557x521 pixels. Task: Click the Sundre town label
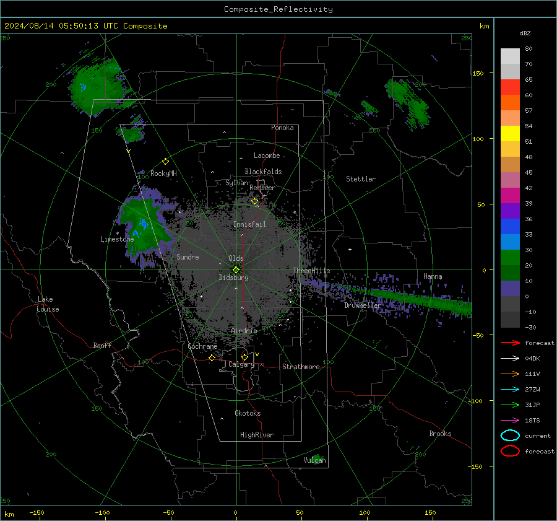(x=188, y=257)
